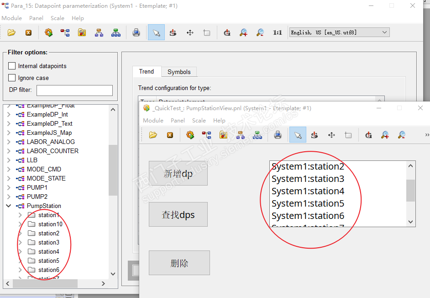Image resolution: width=430 pixels, height=298 pixels.
Task: Open Panel menu in Para window
Action: pyautogui.click(x=36, y=18)
